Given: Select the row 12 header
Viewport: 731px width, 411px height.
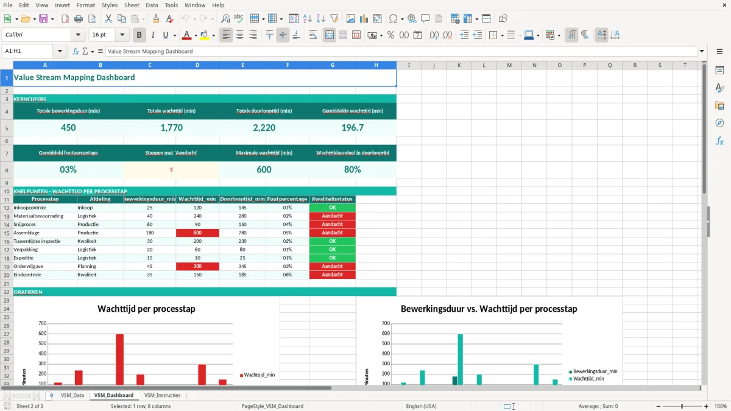Looking at the screenshot, I should coord(7,208).
